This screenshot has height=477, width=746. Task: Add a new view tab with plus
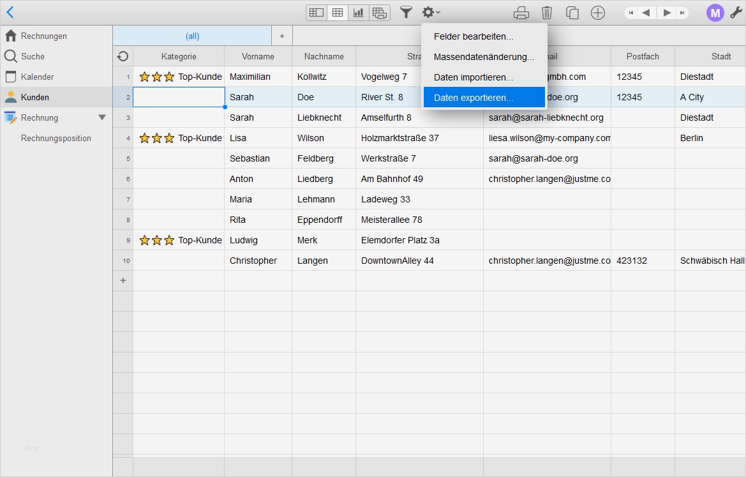click(282, 36)
